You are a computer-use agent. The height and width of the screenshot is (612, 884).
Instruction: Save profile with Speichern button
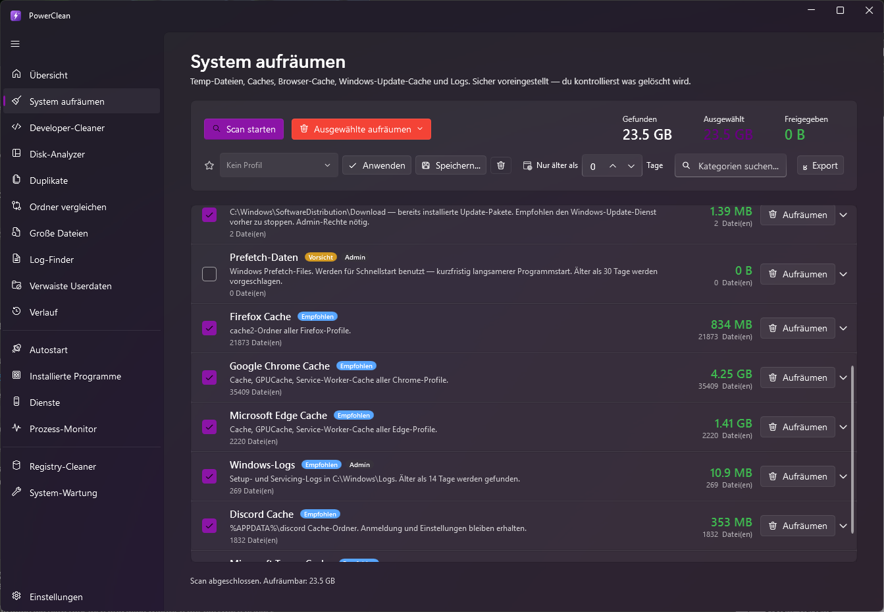[451, 165]
